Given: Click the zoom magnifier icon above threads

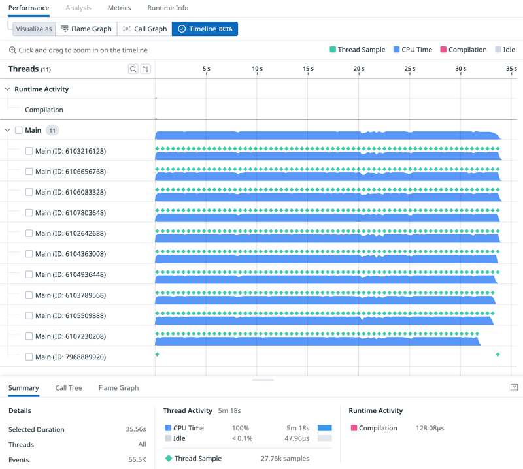Looking at the screenshot, I should tap(12, 50).
